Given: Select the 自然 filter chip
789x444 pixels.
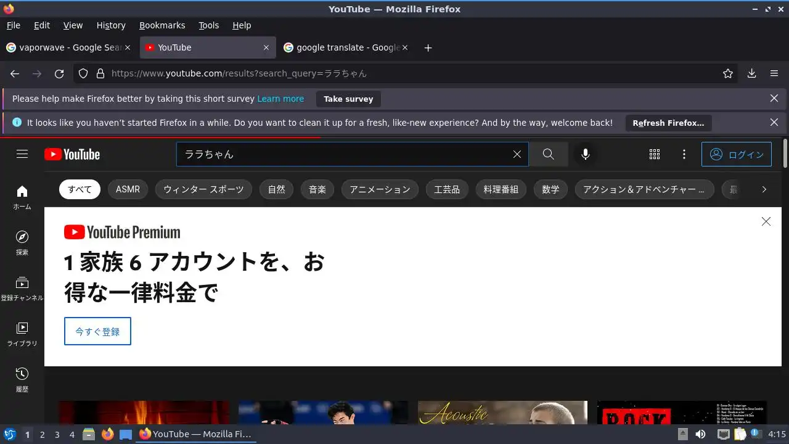Looking at the screenshot, I should [x=276, y=189].
